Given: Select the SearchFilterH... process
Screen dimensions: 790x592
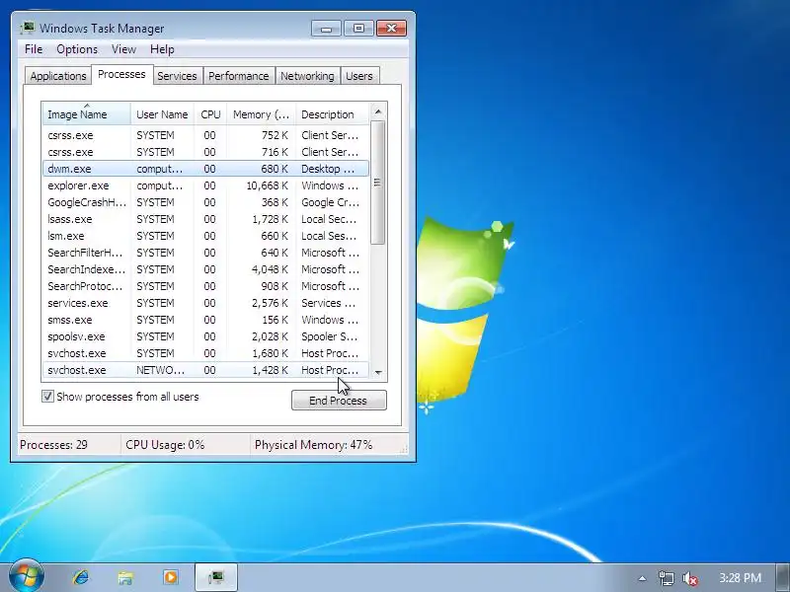Looking at the screenshot, I should click(x=205, y=253).
